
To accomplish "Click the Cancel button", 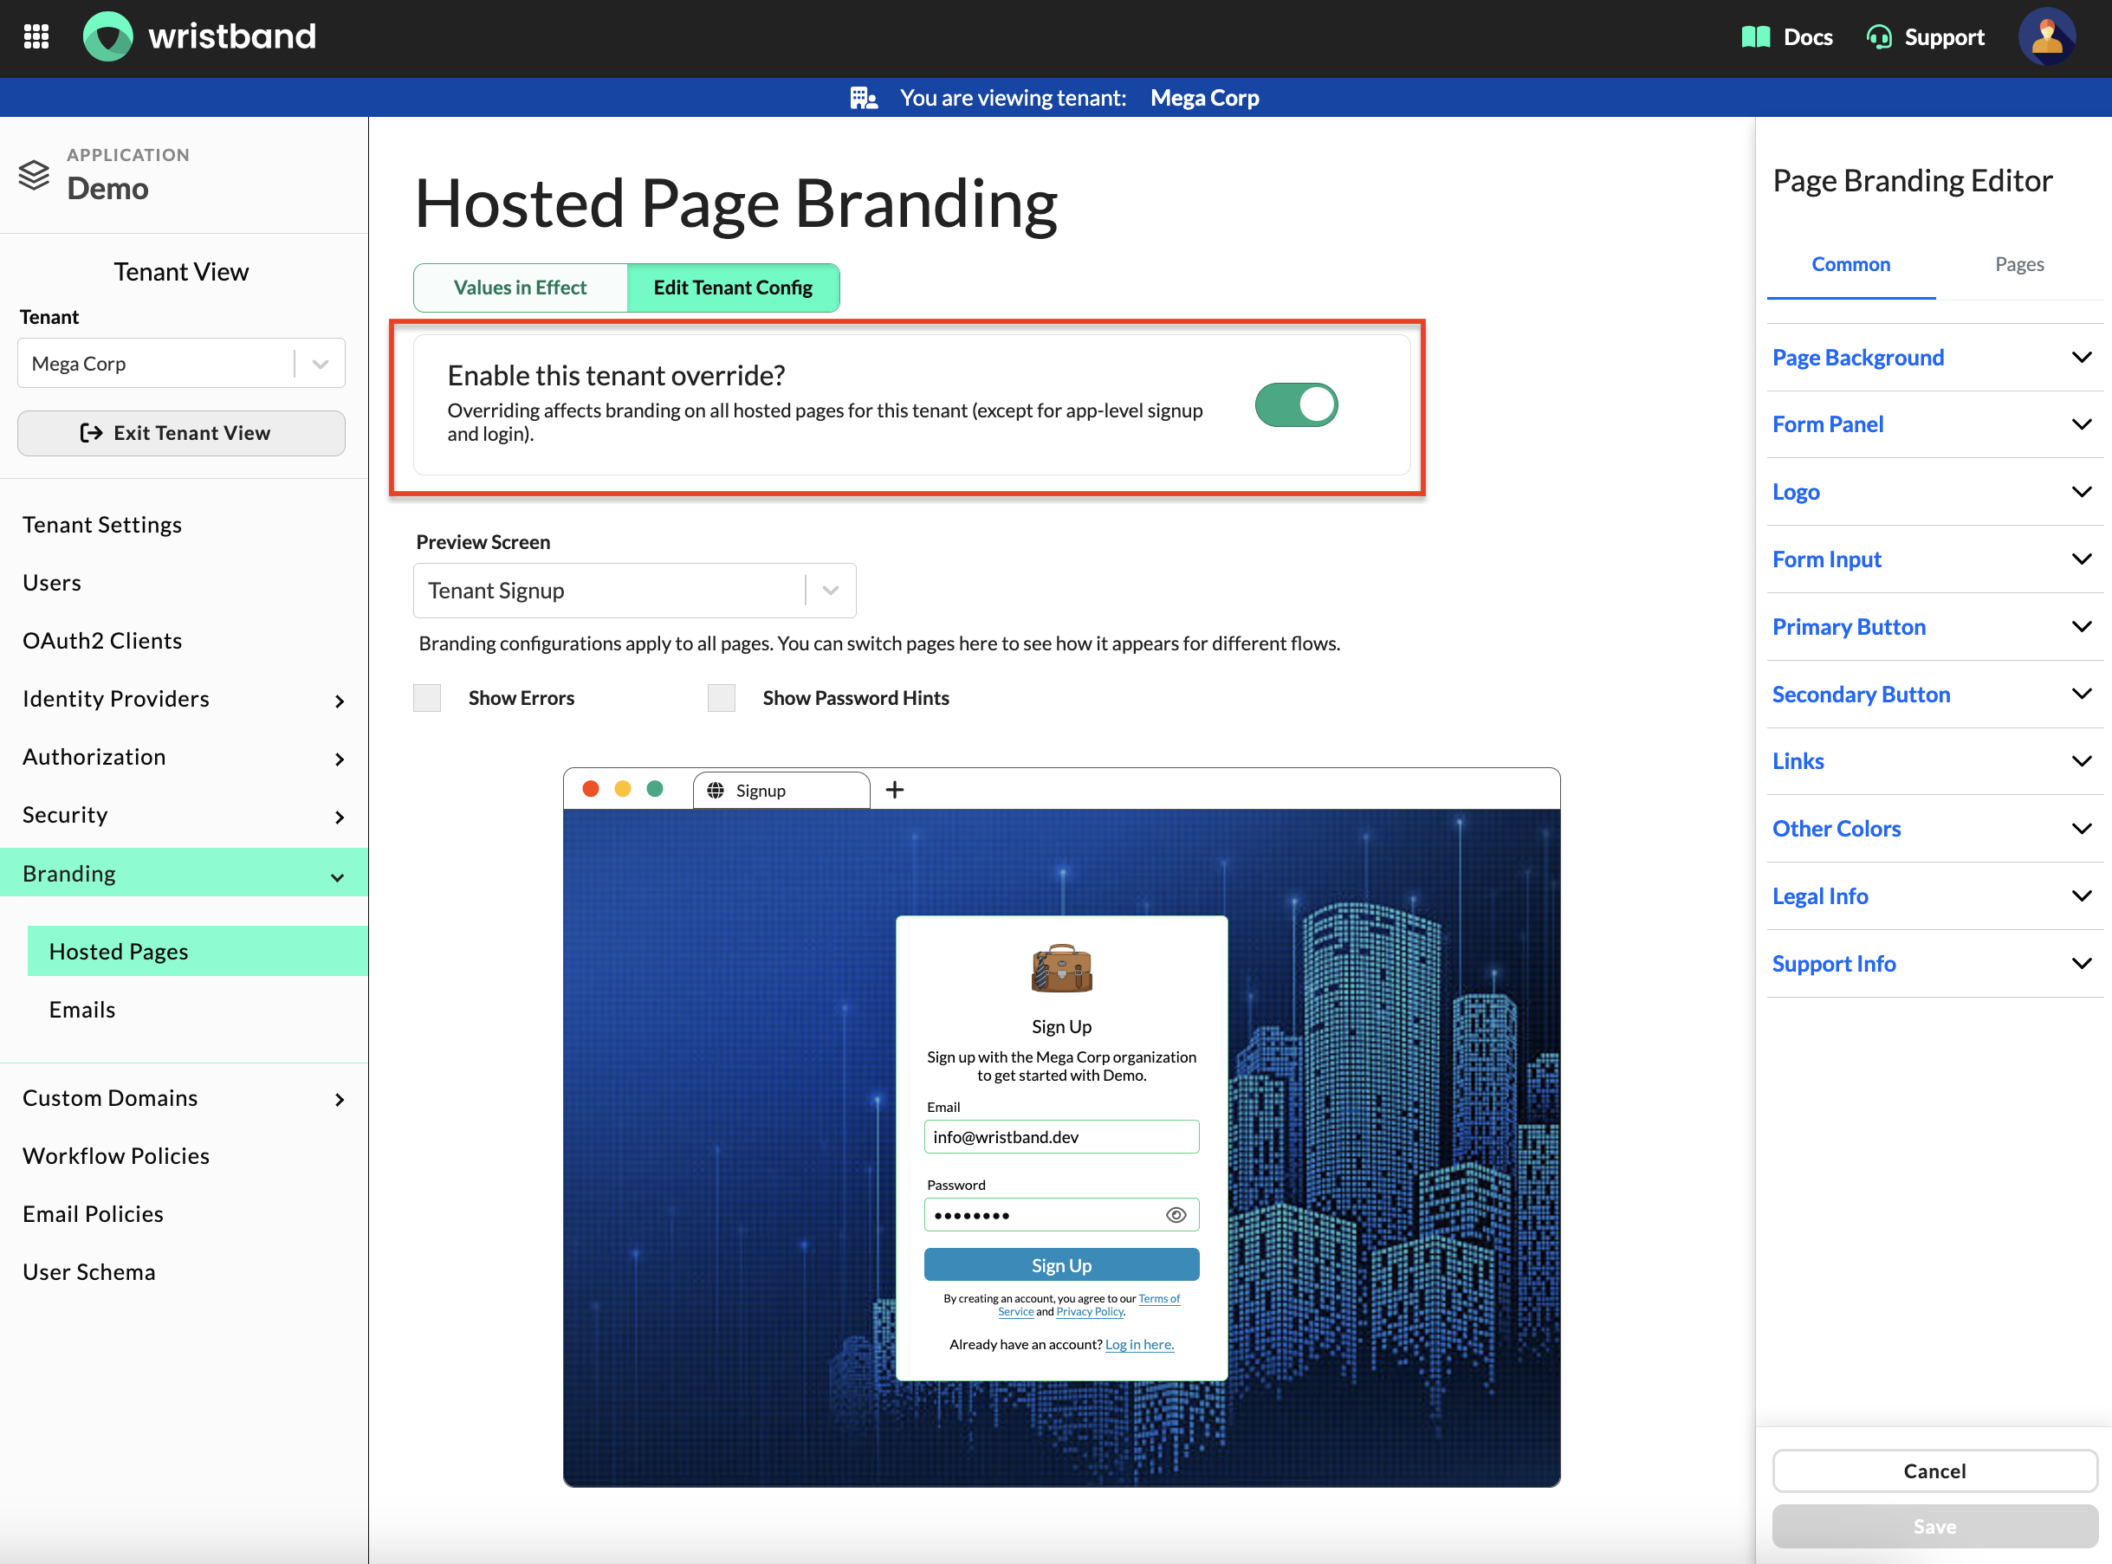I will pyautogui.click(x=1934, y=1471).
